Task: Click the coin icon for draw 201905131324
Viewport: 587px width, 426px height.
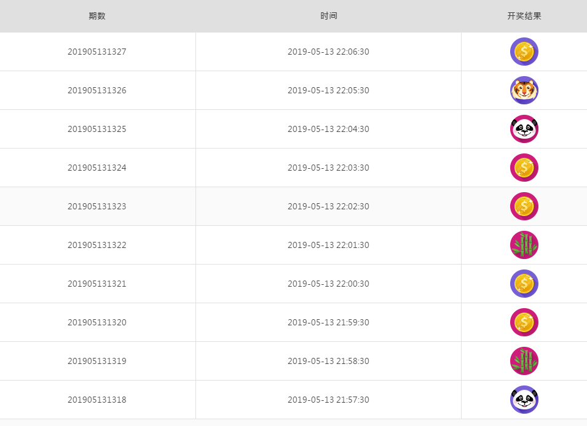Action: point(524,168)
